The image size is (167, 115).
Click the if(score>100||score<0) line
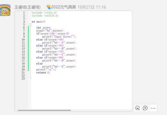53,34
